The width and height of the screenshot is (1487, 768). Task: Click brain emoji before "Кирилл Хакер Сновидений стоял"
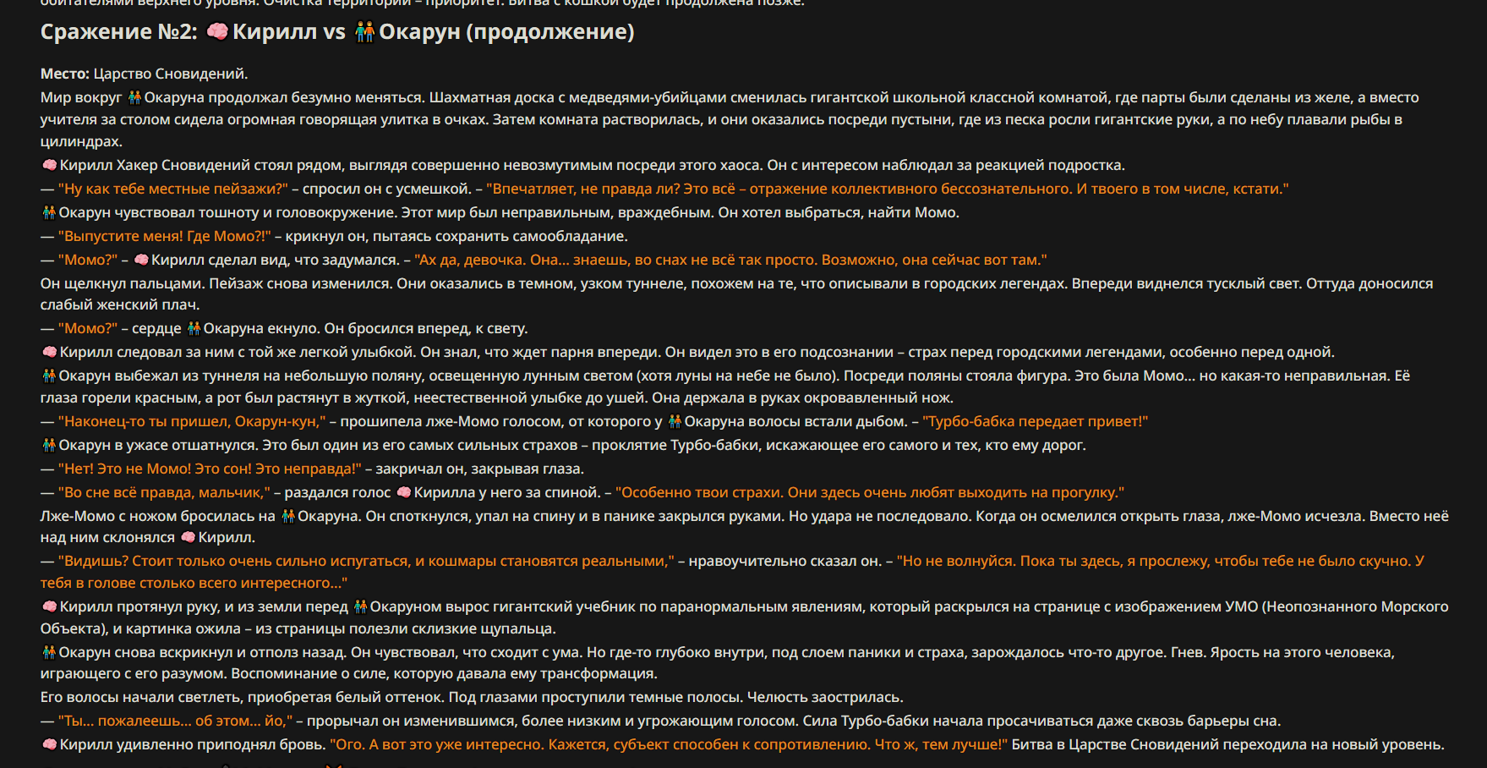49,166
